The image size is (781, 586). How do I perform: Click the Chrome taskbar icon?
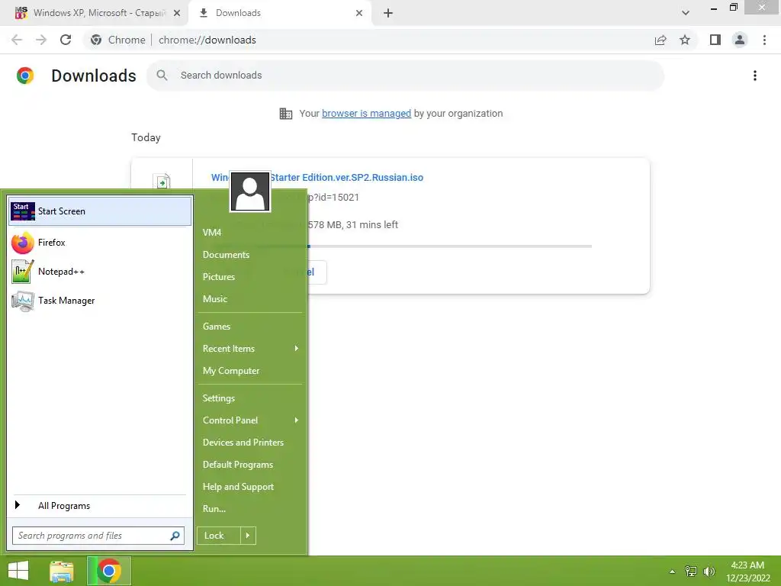point(109,571)
